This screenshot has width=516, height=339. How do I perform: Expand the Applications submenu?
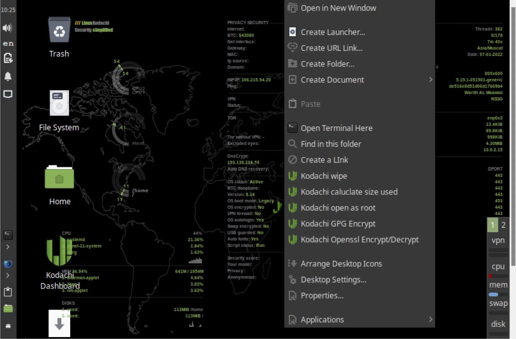(x=431, y=320)
